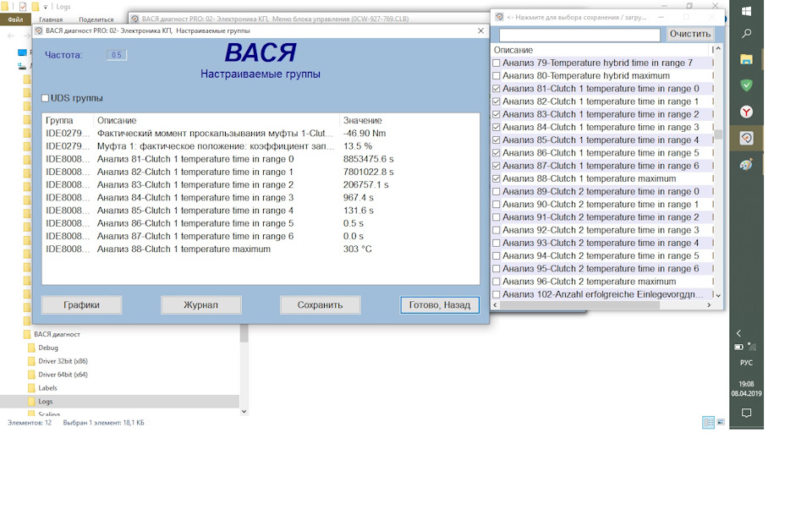Check Анализ 89-Clutch 2 range 0

click(497, 191)
